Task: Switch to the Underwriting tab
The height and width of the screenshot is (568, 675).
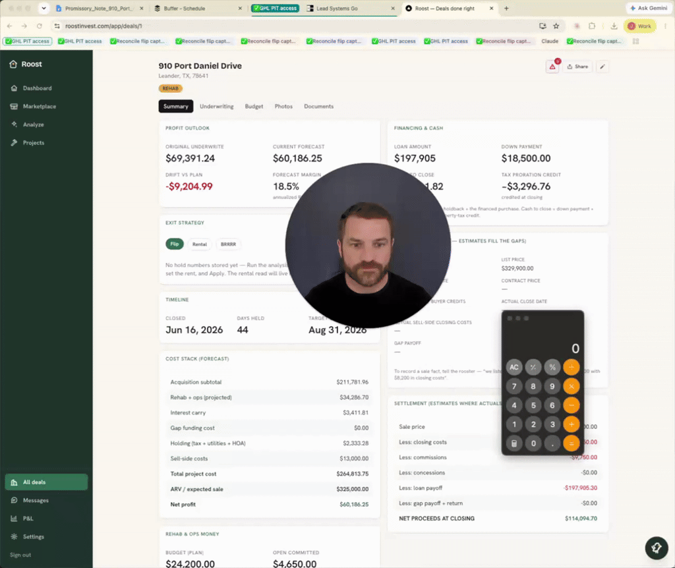Action: [216, 106]
